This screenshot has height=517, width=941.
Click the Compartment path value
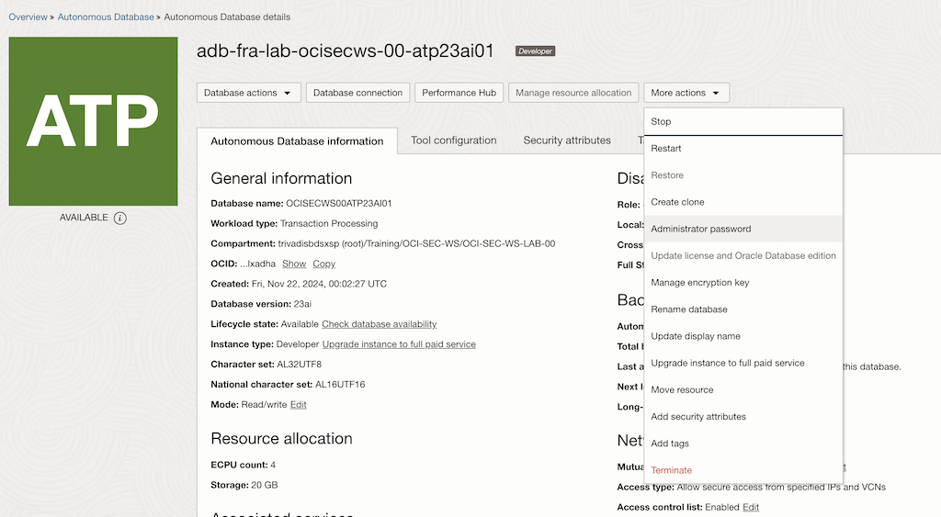coord(416,243)
